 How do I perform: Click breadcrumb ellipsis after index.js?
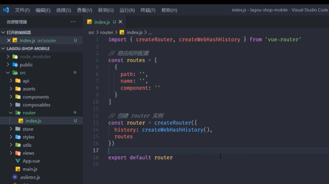[150, 33]
